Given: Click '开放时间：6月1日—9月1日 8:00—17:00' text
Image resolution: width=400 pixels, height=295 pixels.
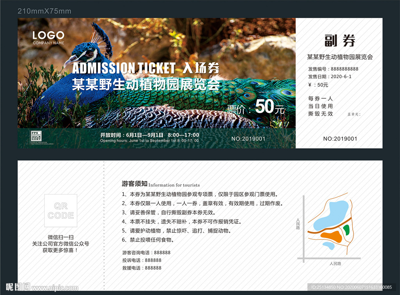Looking at the screenshot, I should click(x=150, y=135).
